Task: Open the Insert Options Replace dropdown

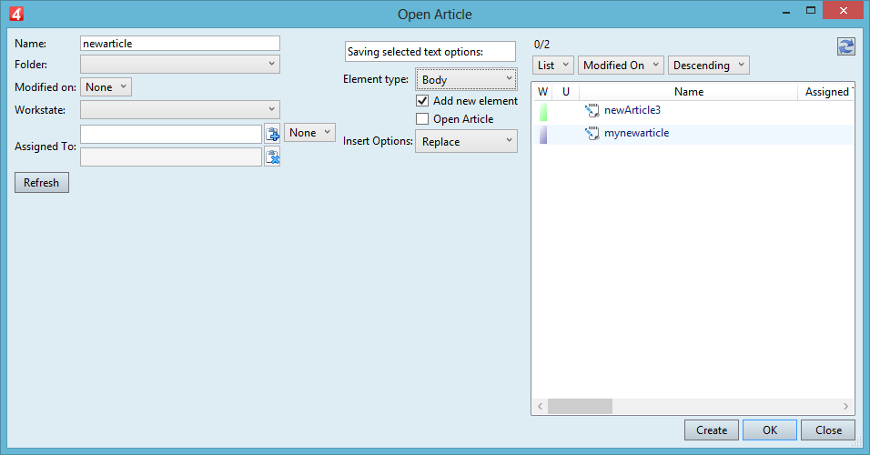Action: point(466,141)
